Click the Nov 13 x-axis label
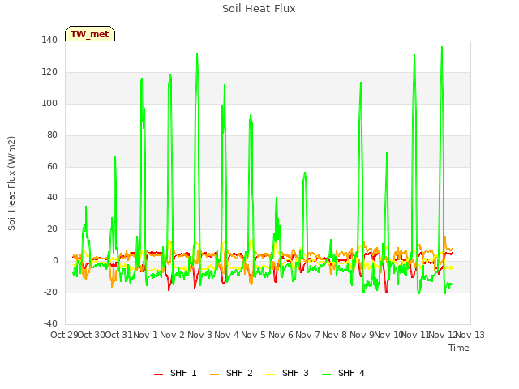Screen dimensions: 519x389 click(x=470, y=335)
